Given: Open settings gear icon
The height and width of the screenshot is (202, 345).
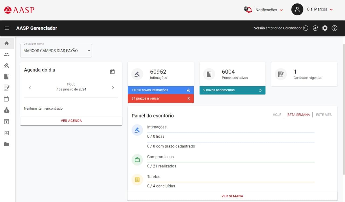Looking at the screenshot, I should point(325,28).
